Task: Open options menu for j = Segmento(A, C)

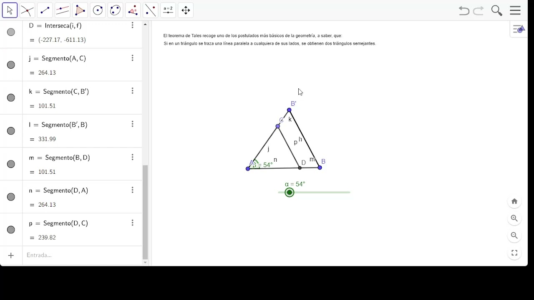Action: [133, 58]
